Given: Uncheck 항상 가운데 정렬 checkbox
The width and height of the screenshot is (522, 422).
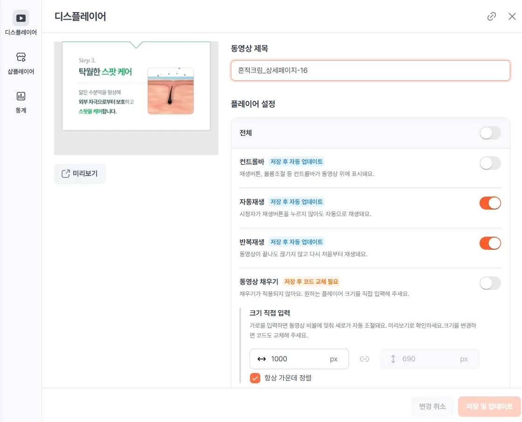Looking at the screenshot, I should pos(255,378).
